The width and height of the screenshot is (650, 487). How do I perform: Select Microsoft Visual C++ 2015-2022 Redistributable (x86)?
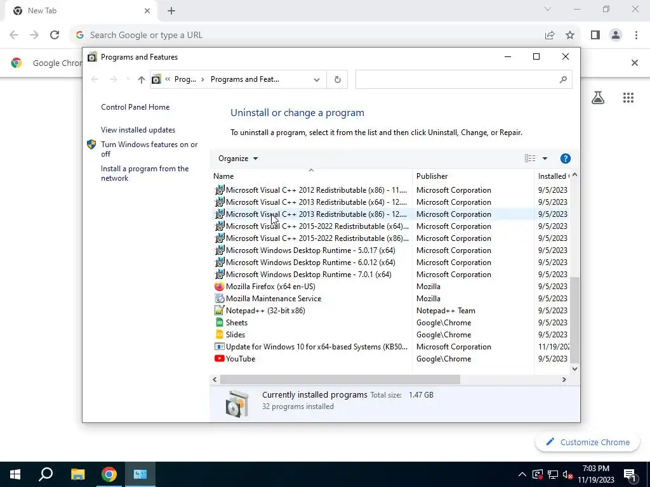pos(317,238)
